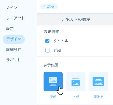Go back with the 戻る button

coord(49,7)
